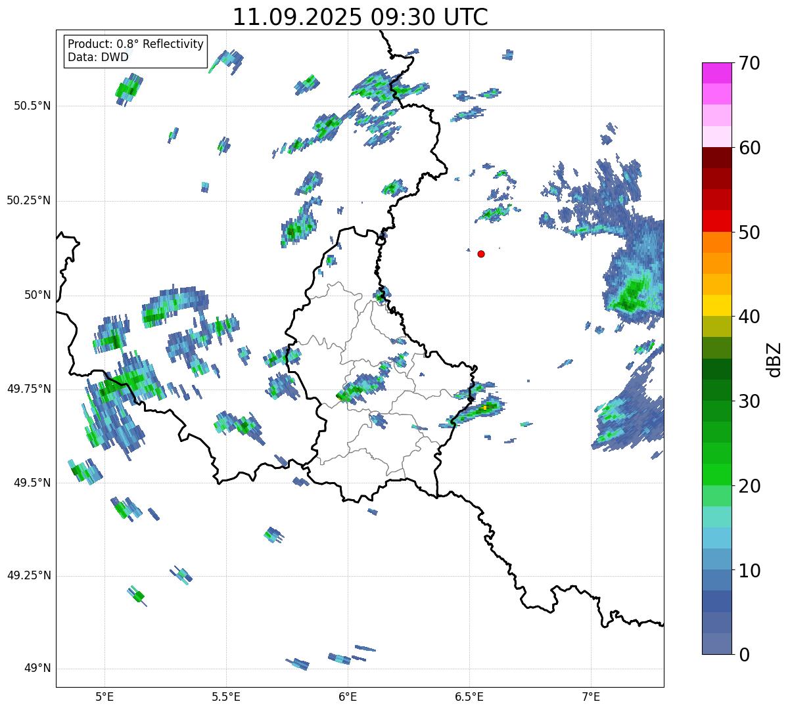Click the latitude label 49°N
Screen dimensions: 790x710
[37, 669]
